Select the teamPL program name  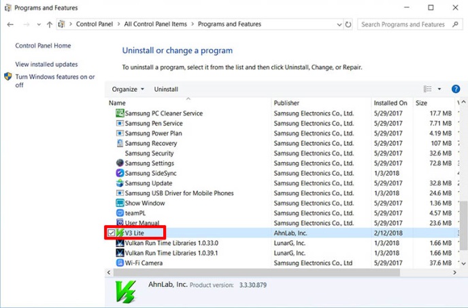point(135,213)
